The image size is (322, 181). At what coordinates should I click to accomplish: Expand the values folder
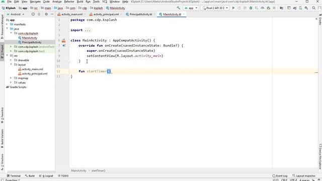tap(11, 82)
